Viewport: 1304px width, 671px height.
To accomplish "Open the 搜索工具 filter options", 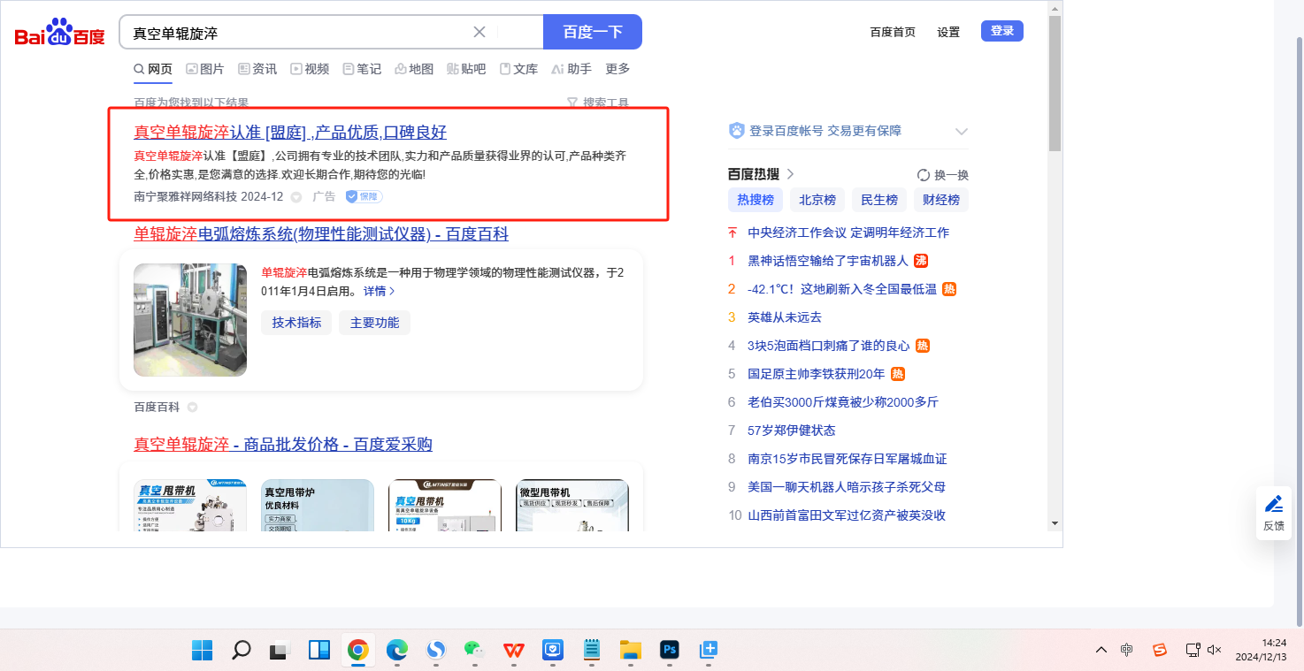I will click(598, 103).
